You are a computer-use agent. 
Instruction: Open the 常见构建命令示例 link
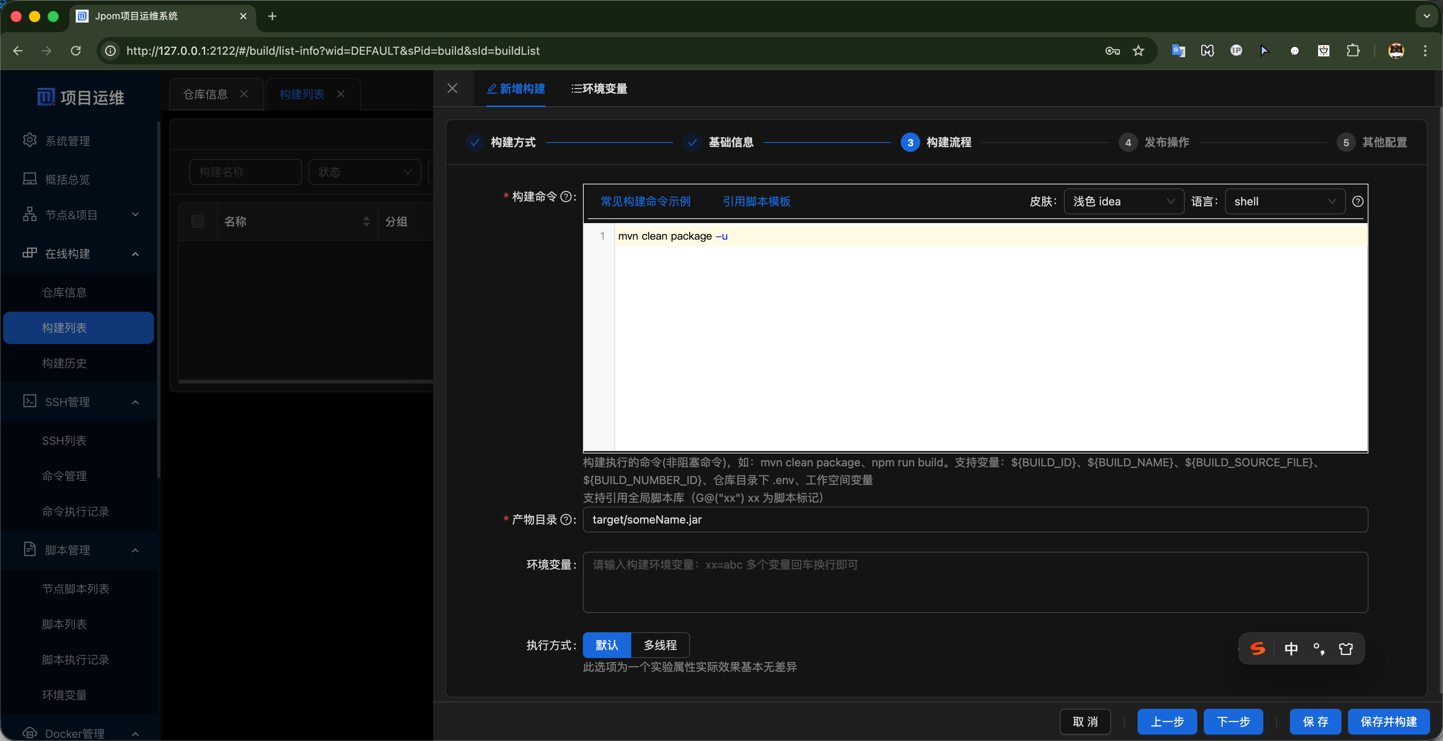coord(645,202)
